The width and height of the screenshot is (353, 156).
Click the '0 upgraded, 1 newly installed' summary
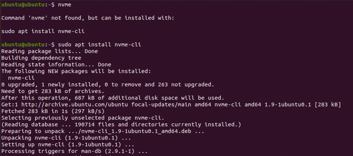coord(108,85)
